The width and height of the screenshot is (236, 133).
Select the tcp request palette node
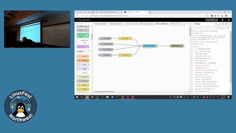click(x=83, y=81)
